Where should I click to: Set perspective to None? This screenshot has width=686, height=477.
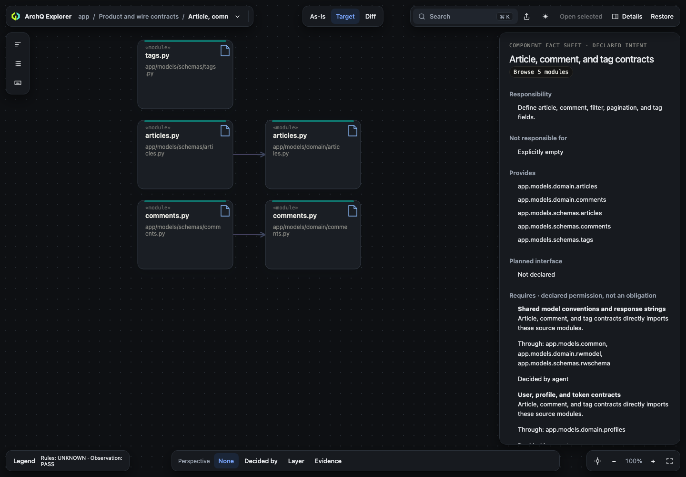click(226, 461)
